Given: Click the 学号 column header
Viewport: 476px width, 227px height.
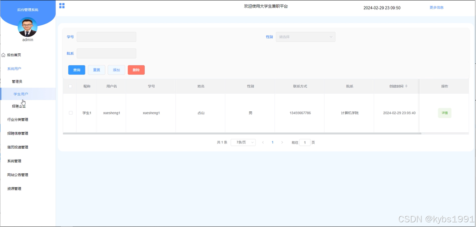Looking at the screenshot, I should pos(151,86).
